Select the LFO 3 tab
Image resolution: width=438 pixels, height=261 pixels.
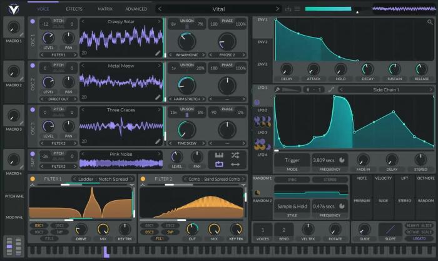coord(262,133)
